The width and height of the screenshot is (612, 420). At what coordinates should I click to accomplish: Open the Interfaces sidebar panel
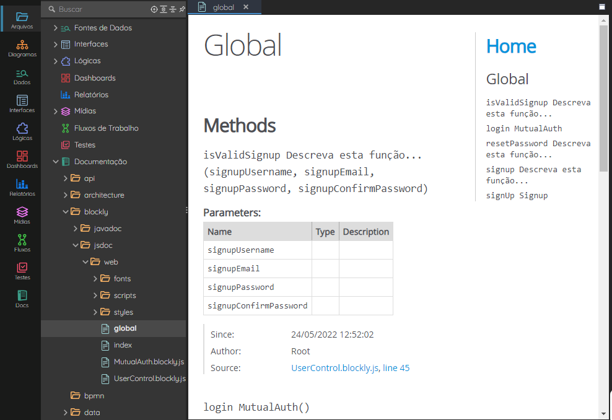pyautogui.click(x=22, y=104)
